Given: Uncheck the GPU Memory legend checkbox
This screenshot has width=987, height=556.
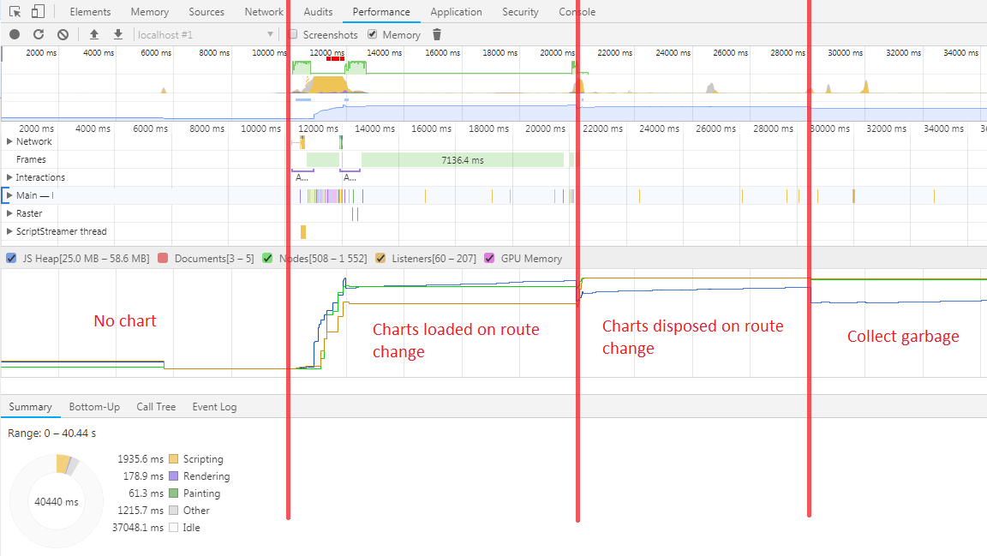Looking at the screenshot, I should point(488,258).
